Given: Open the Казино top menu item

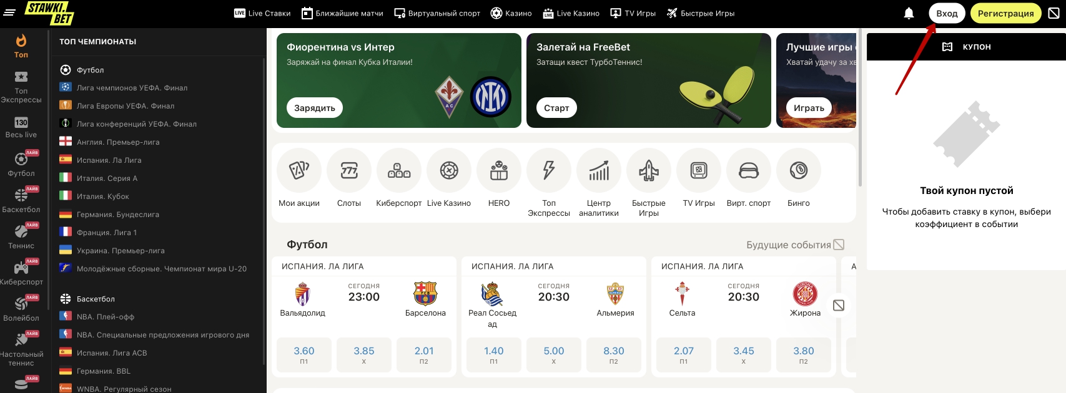Looking at the screenshot, I should (x=511, y=13).
